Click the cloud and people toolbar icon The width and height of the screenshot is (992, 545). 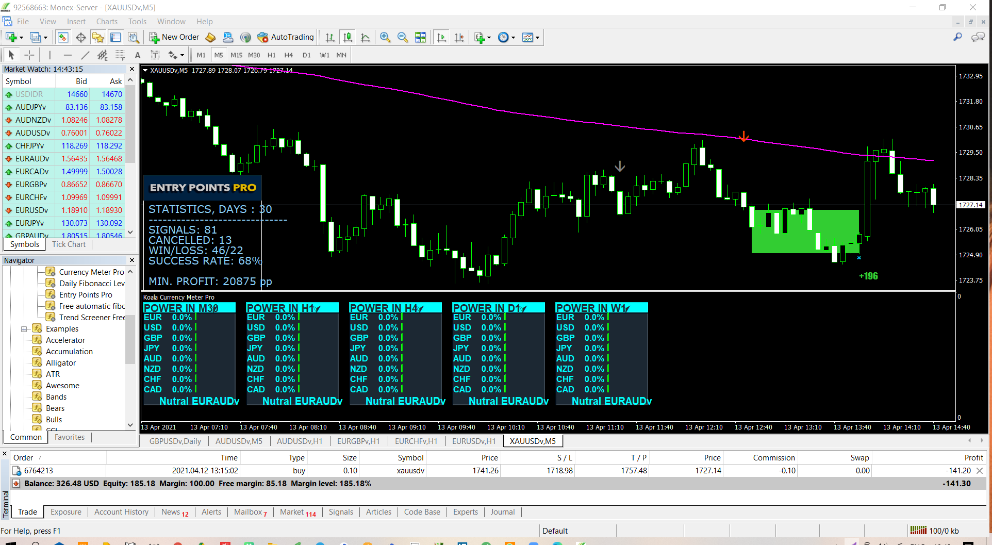tap(228, 37)
